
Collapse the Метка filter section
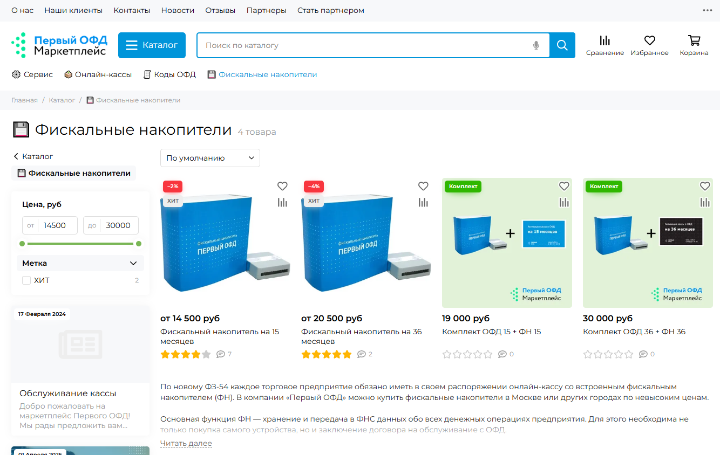click(x=80, y=263)
